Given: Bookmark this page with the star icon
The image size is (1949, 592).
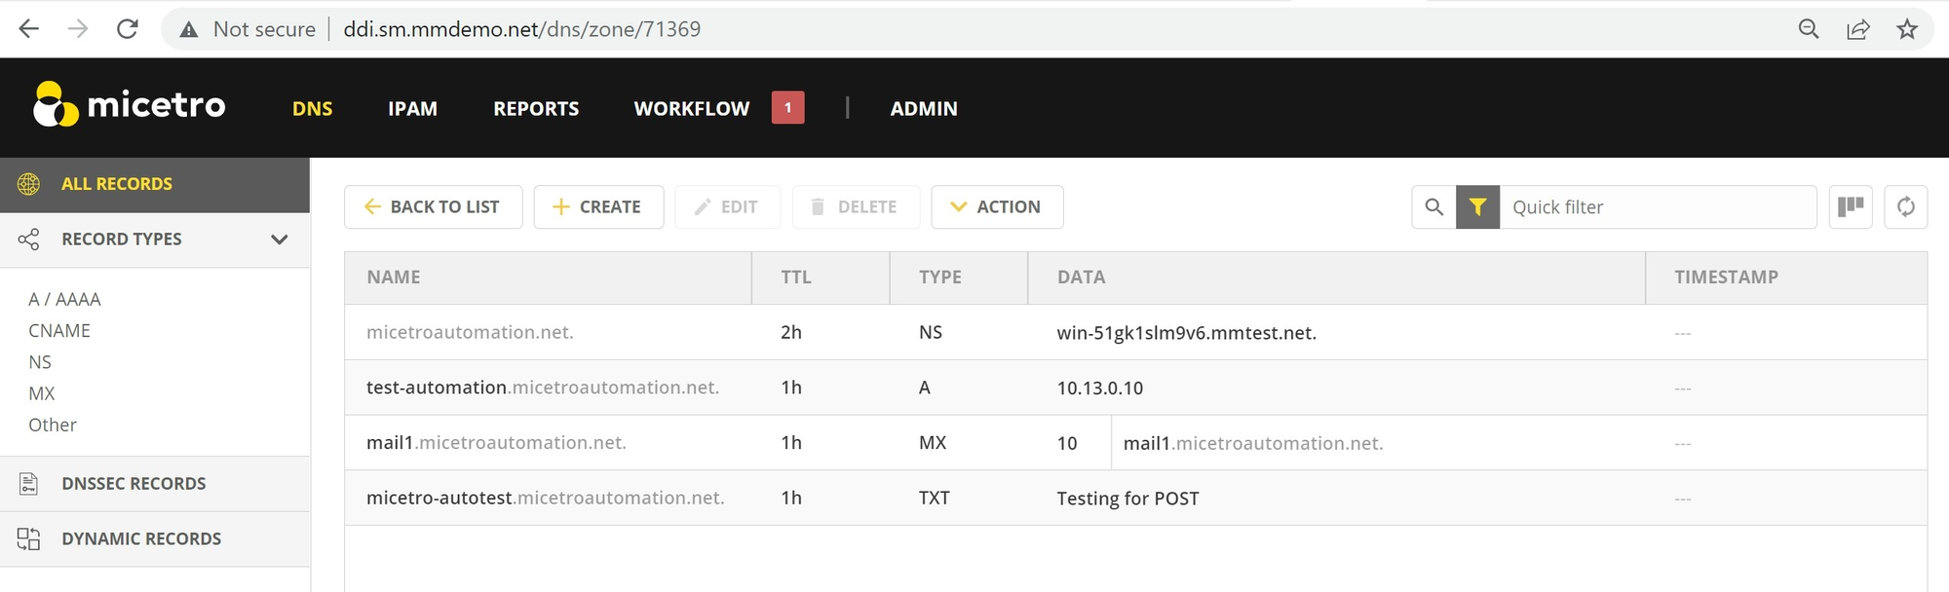Looking at the screenshot, I should coord(1907,29).
